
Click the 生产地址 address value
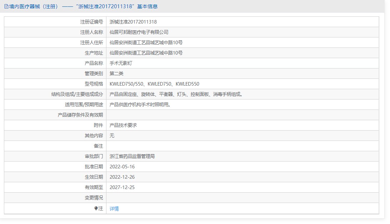(x=146, y=53)
